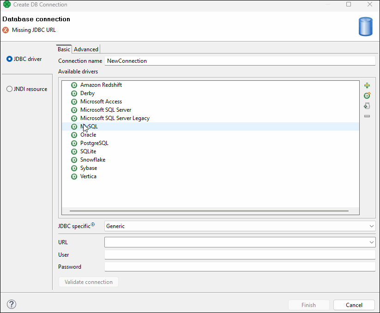Click inside the Connection name field
The width and height of the screenshot is (380, 313).
[x=185, y=60]
